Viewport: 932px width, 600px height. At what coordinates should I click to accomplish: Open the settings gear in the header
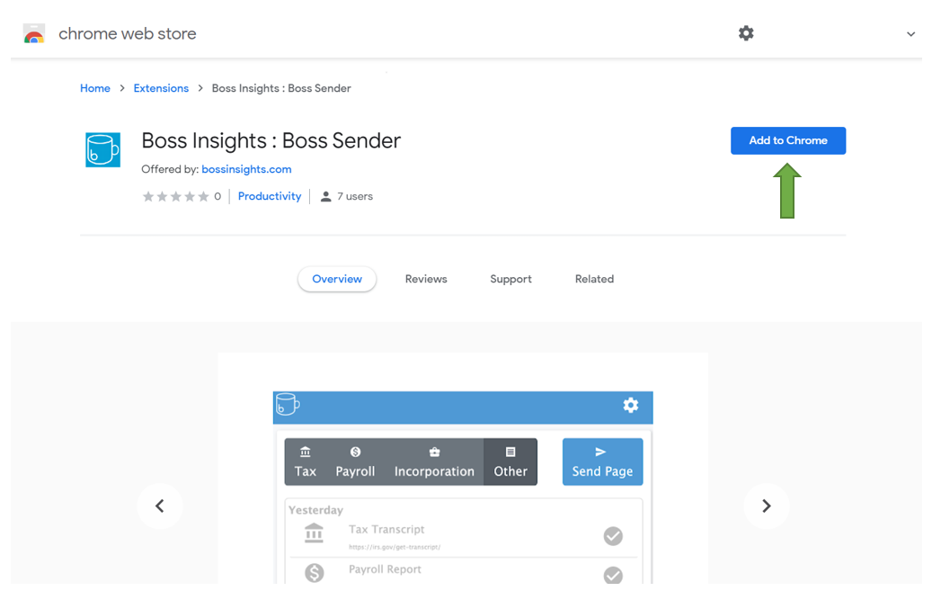pos(746,33)
